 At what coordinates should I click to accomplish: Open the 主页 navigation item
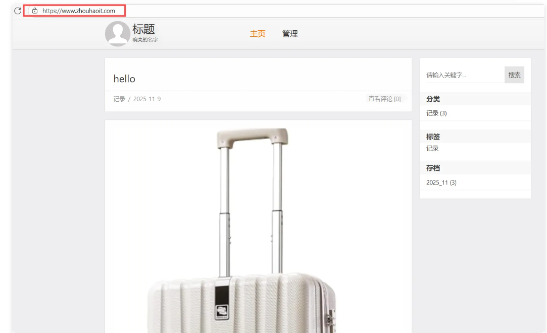point(258,34)
